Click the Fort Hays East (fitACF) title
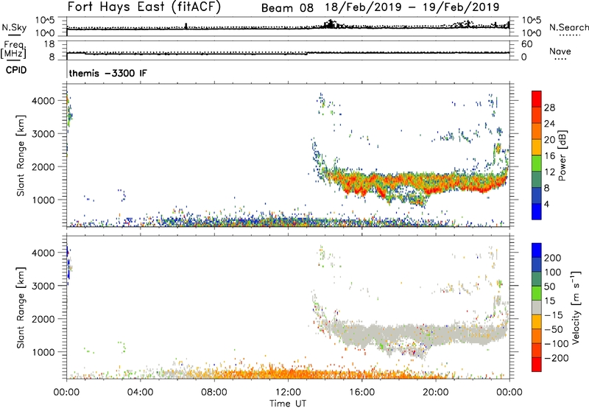Viewport: 589px width, 408px height. (x=144, y=7)
